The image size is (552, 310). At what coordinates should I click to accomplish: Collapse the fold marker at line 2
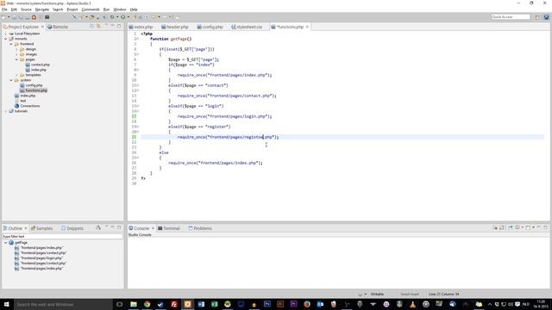click(138, 39)
